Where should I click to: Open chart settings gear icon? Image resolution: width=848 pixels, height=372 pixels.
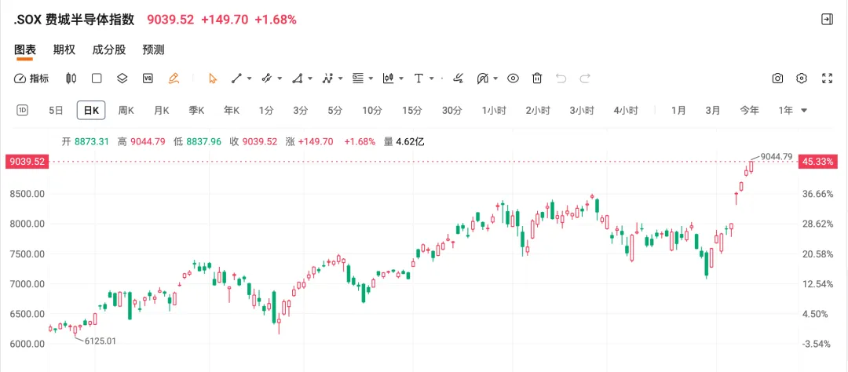pyautogui.click(x=802, y=78)
